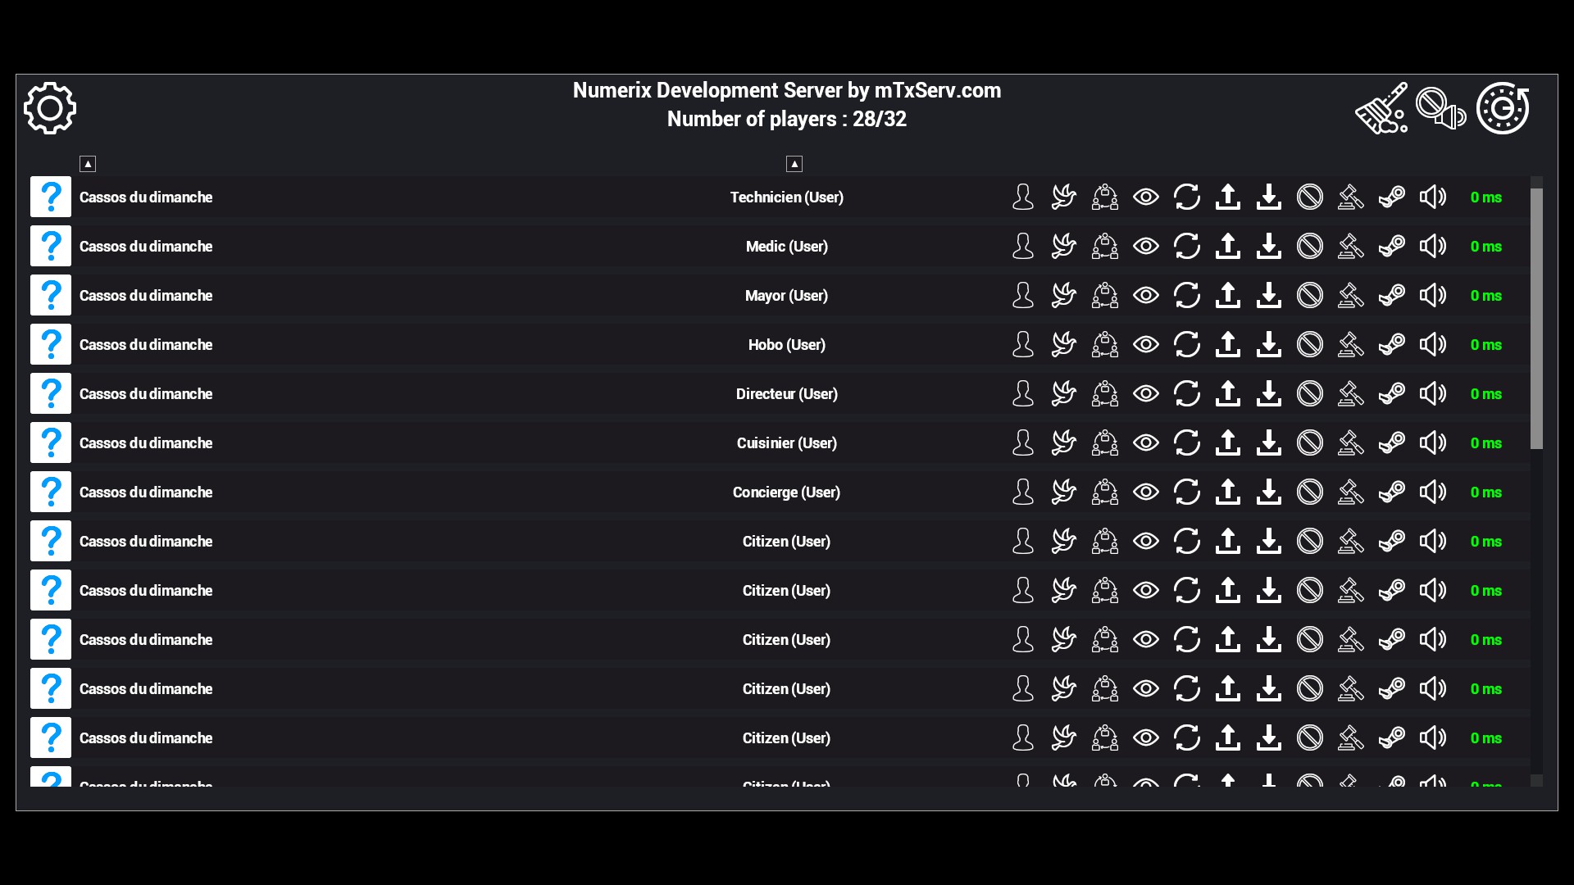The image size is (1574, 885).
Task: Click the download arrow icon on the Cuisinier row
Action: click(1268, 442)
